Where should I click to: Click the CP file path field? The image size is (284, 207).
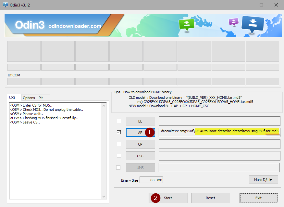219,144
